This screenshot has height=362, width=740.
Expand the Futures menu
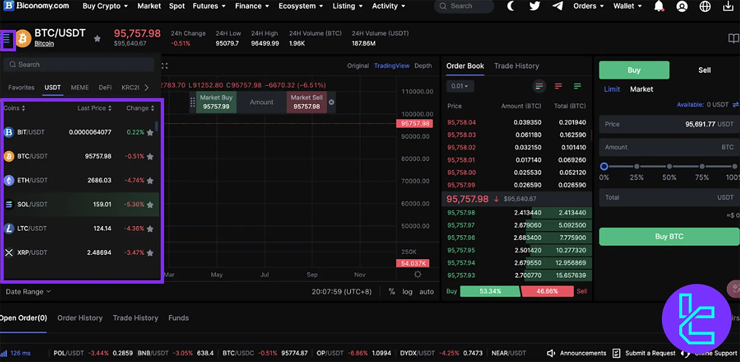coord(209,6)
